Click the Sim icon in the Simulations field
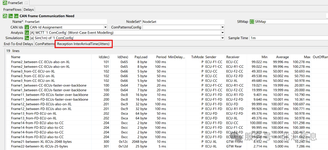The height and width of the screenshot is (150, 328). click(x=27, y=38)
